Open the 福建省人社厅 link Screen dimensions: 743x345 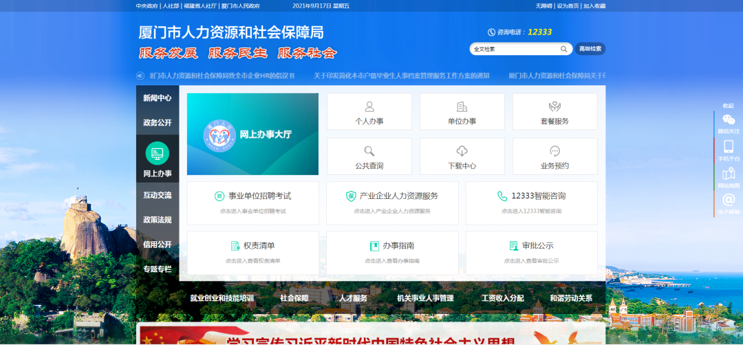click(200, 6)
